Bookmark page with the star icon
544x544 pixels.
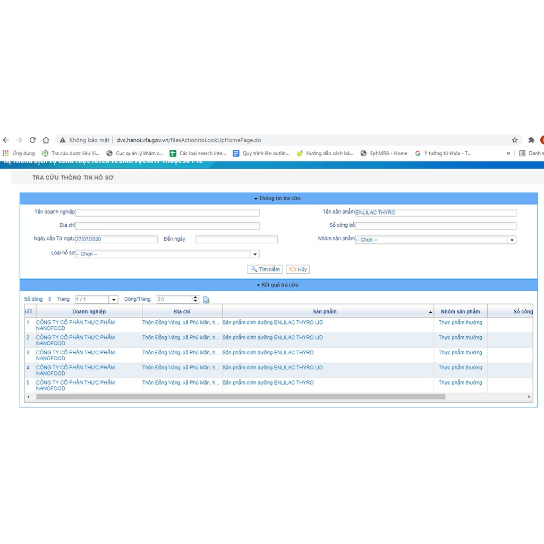(514, 140)
